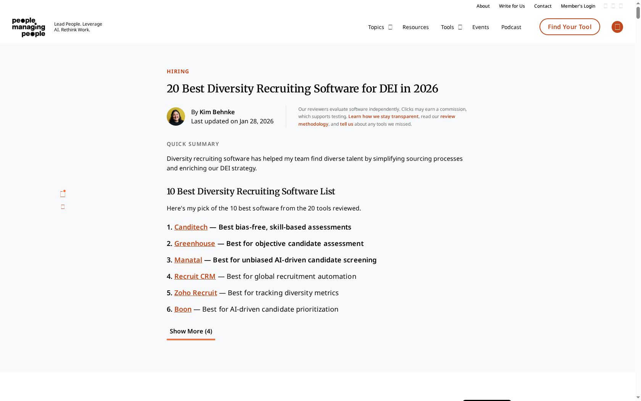Open the Write for Us page

point(512,6)
